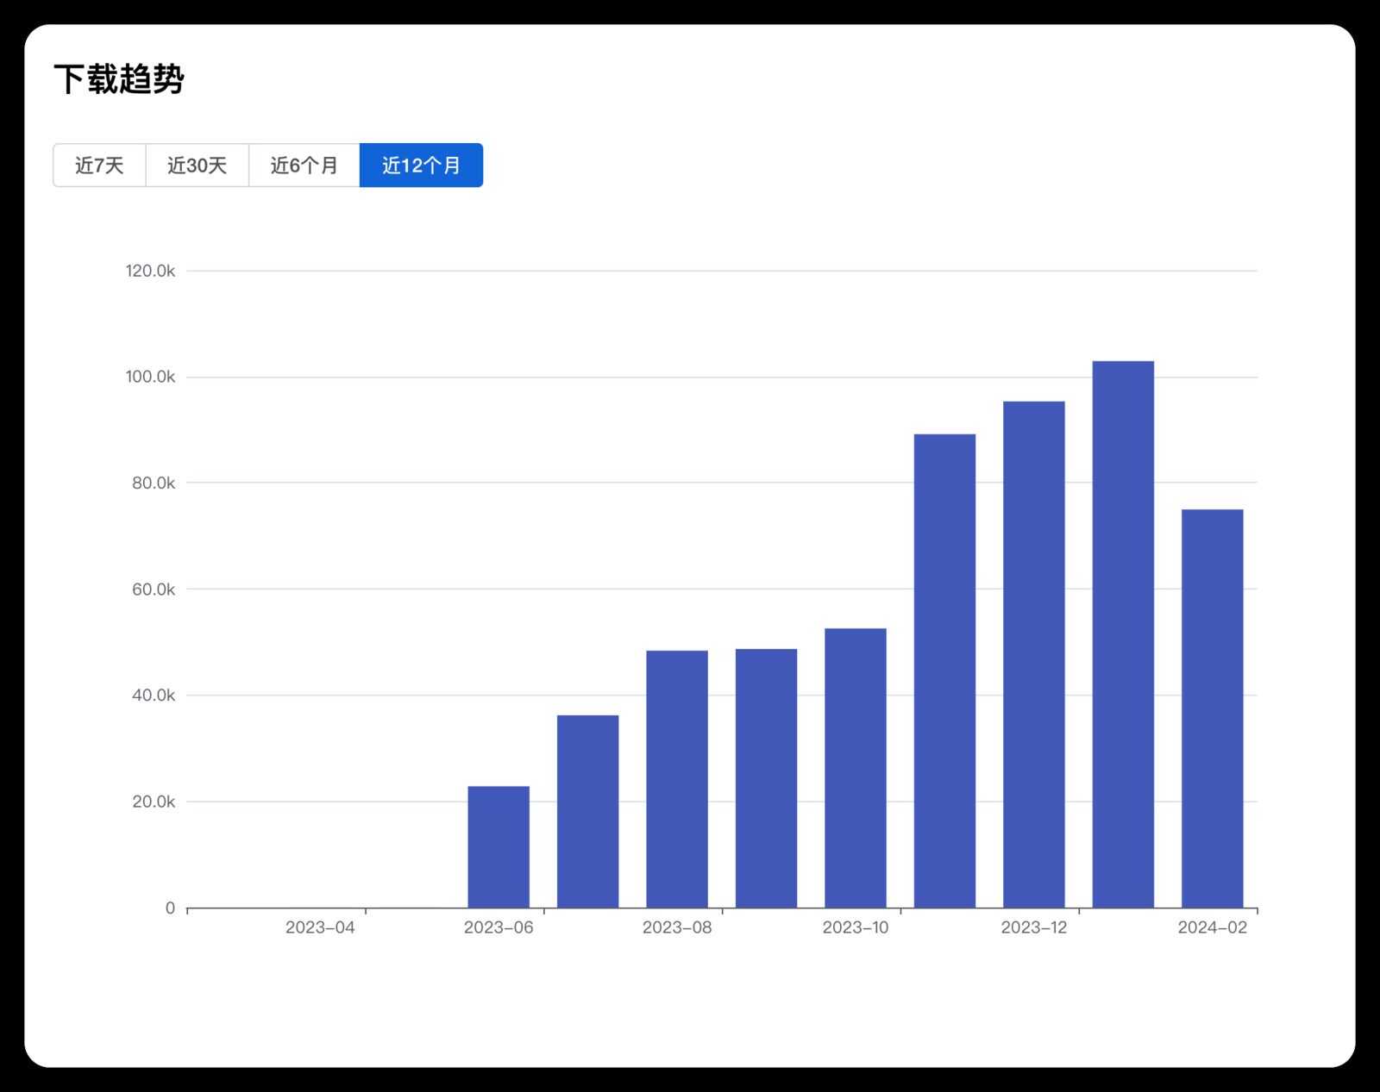
Task: Click the 2023-12 x-axis label
Action: coord(1034,927)
